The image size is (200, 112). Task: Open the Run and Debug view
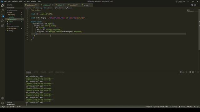point(2,21)
